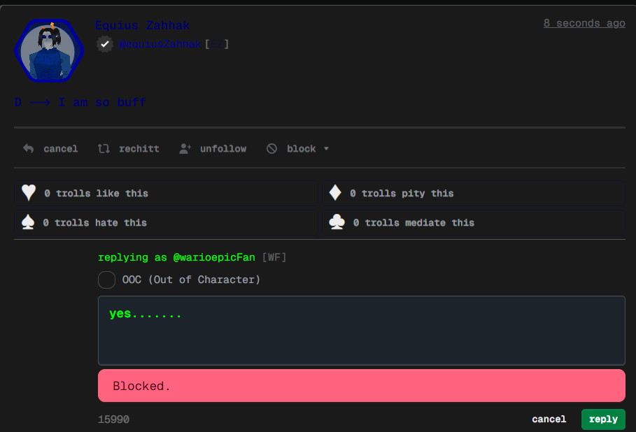The height and width of the screenshot is (432, 636).
Task: Click the spade hate icon
Action: point(29,222)
